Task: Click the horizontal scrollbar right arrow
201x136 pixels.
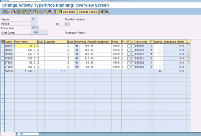Action: point(20,134)
